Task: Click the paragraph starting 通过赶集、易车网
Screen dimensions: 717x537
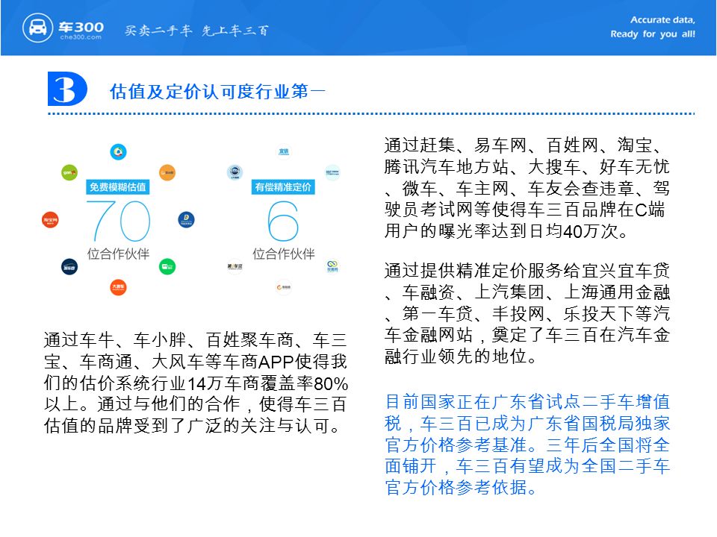Action: (527, 188)
